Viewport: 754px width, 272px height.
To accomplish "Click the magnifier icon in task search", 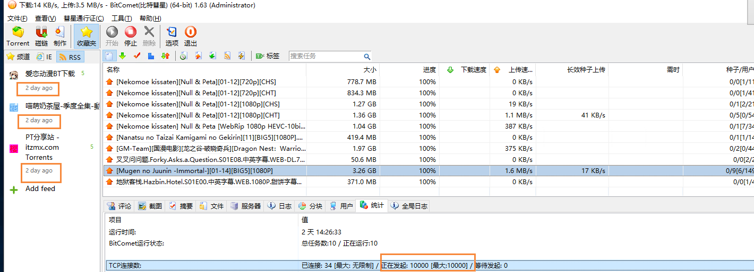I will (367, 56).
